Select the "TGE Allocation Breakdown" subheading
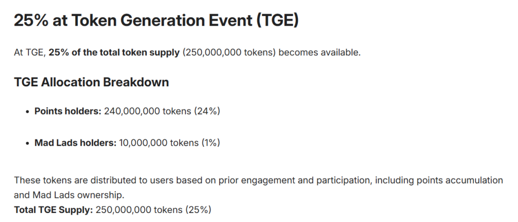Screen dimensions: 518x222 pos(91,82)
